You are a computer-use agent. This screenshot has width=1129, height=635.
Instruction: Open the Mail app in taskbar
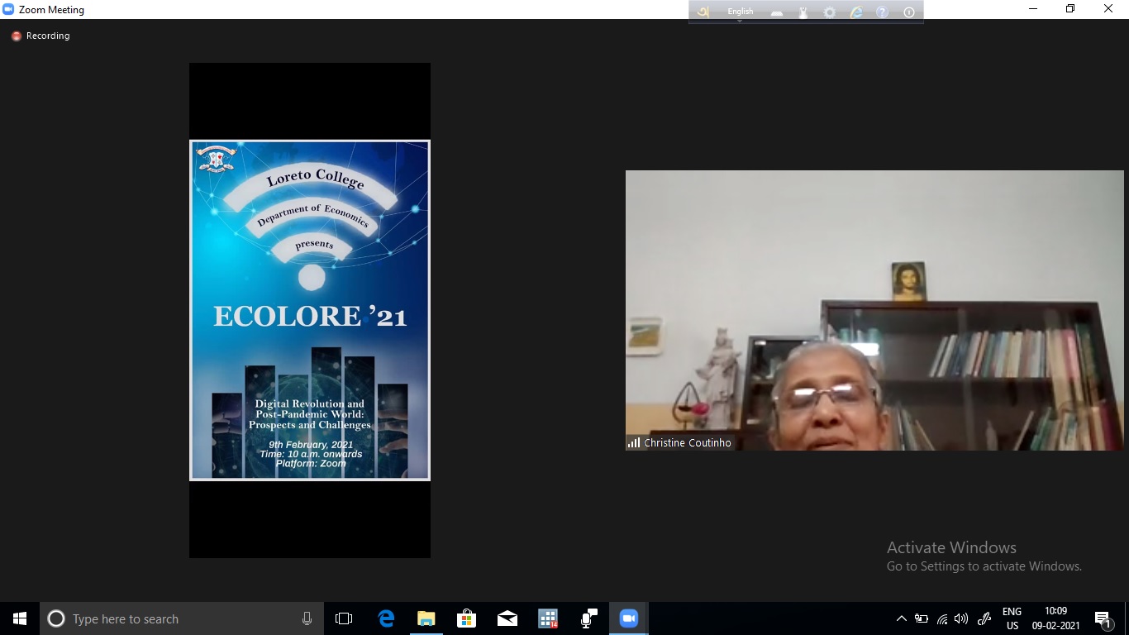(507, 618)
